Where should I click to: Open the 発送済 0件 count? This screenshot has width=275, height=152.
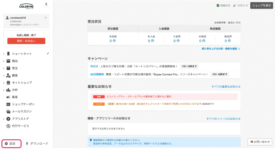point(228,41)
